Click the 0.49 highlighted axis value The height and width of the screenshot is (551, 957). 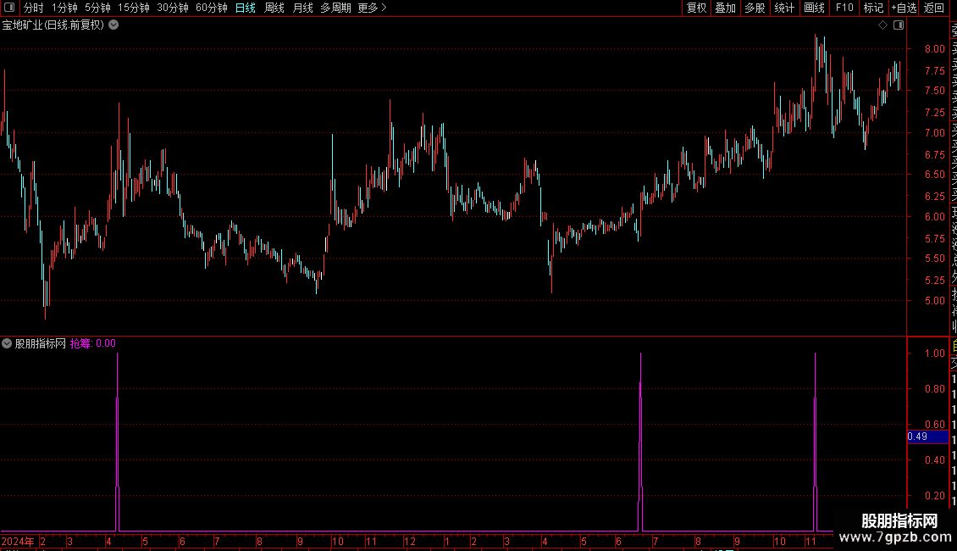click(927, 437)
